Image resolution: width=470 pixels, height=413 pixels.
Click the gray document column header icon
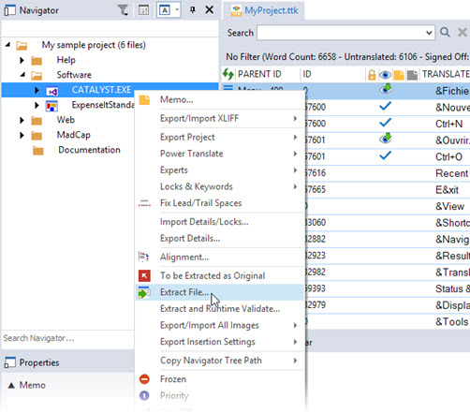[x=412, y=75]
